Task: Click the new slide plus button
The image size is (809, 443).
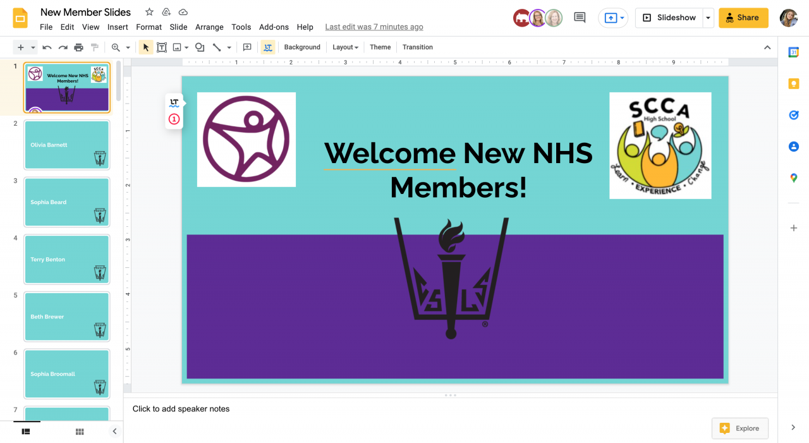Action: pyautogui.click(x=21, y=47)
